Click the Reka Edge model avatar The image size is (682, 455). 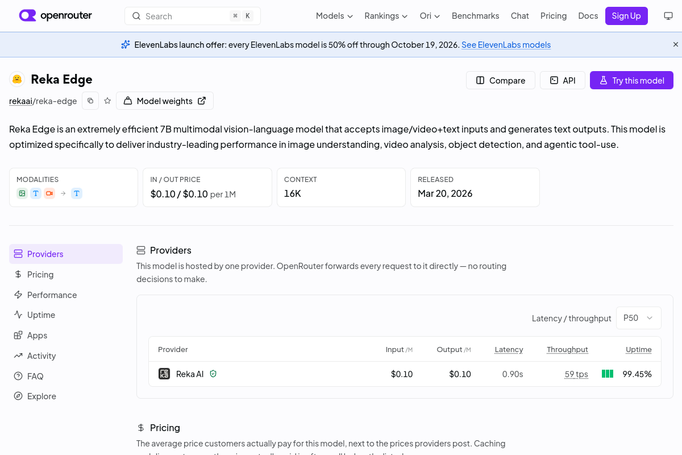click(x=17, y=79)
